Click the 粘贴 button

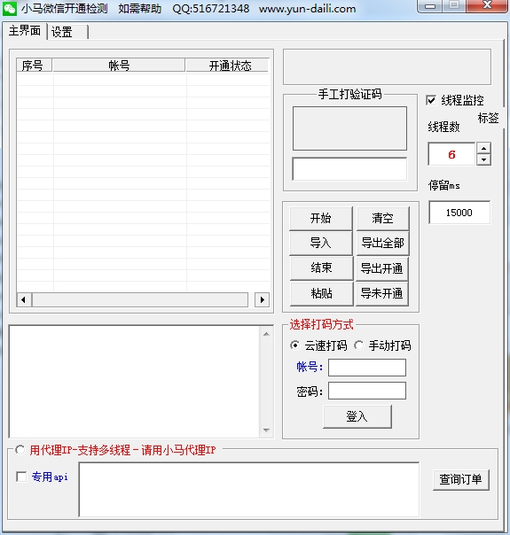321,293
